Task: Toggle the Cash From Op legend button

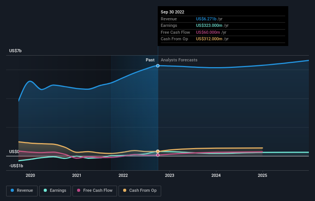Action: pos(140,191)
